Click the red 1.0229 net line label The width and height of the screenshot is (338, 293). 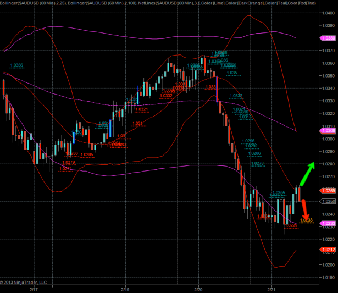coord(291,225)
